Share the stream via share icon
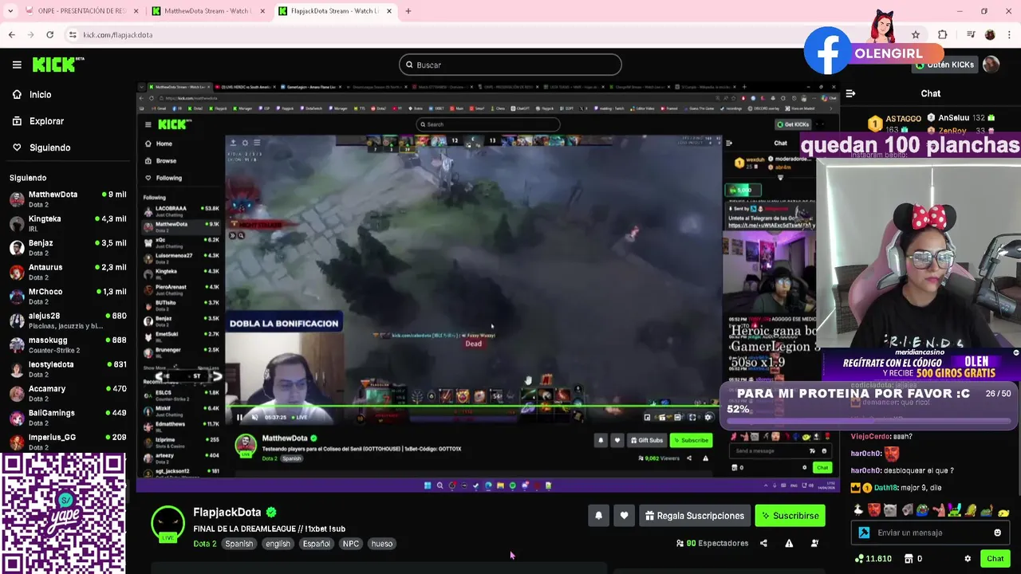The image size is (1021, 574). click(763, 544)
